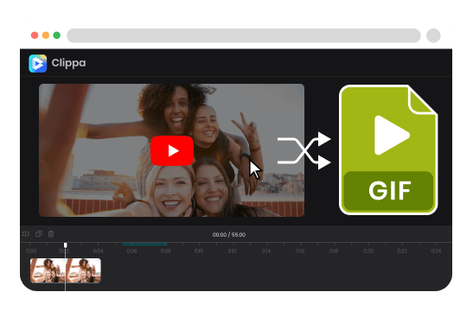Click the crossing arrows convert icon

304,150
